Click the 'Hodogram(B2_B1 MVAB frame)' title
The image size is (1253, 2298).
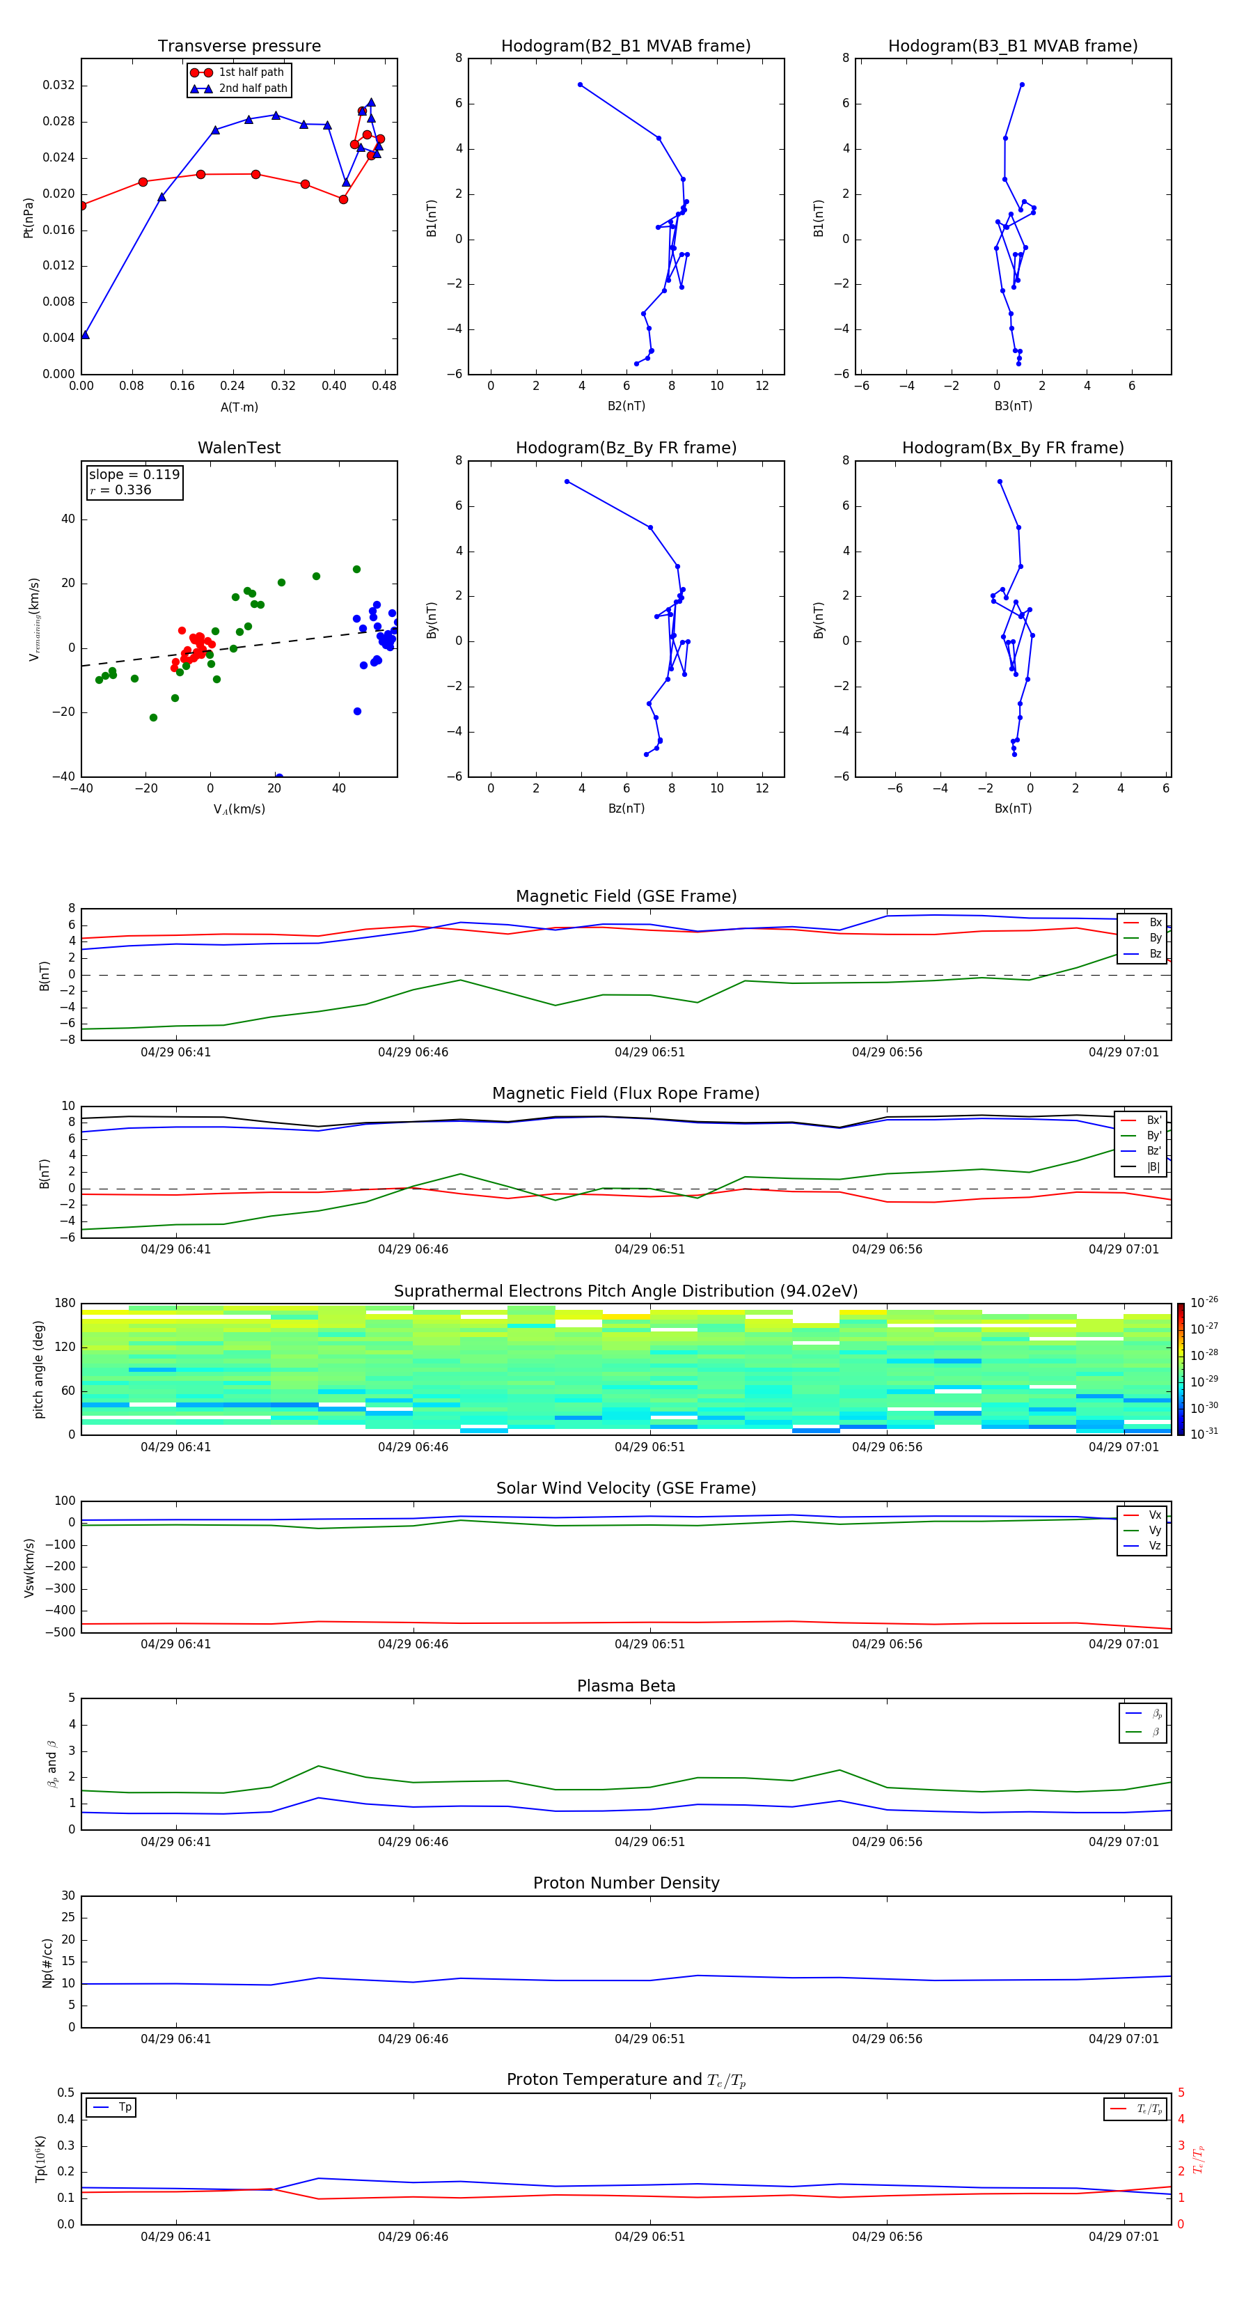click(x=626, y=47)
